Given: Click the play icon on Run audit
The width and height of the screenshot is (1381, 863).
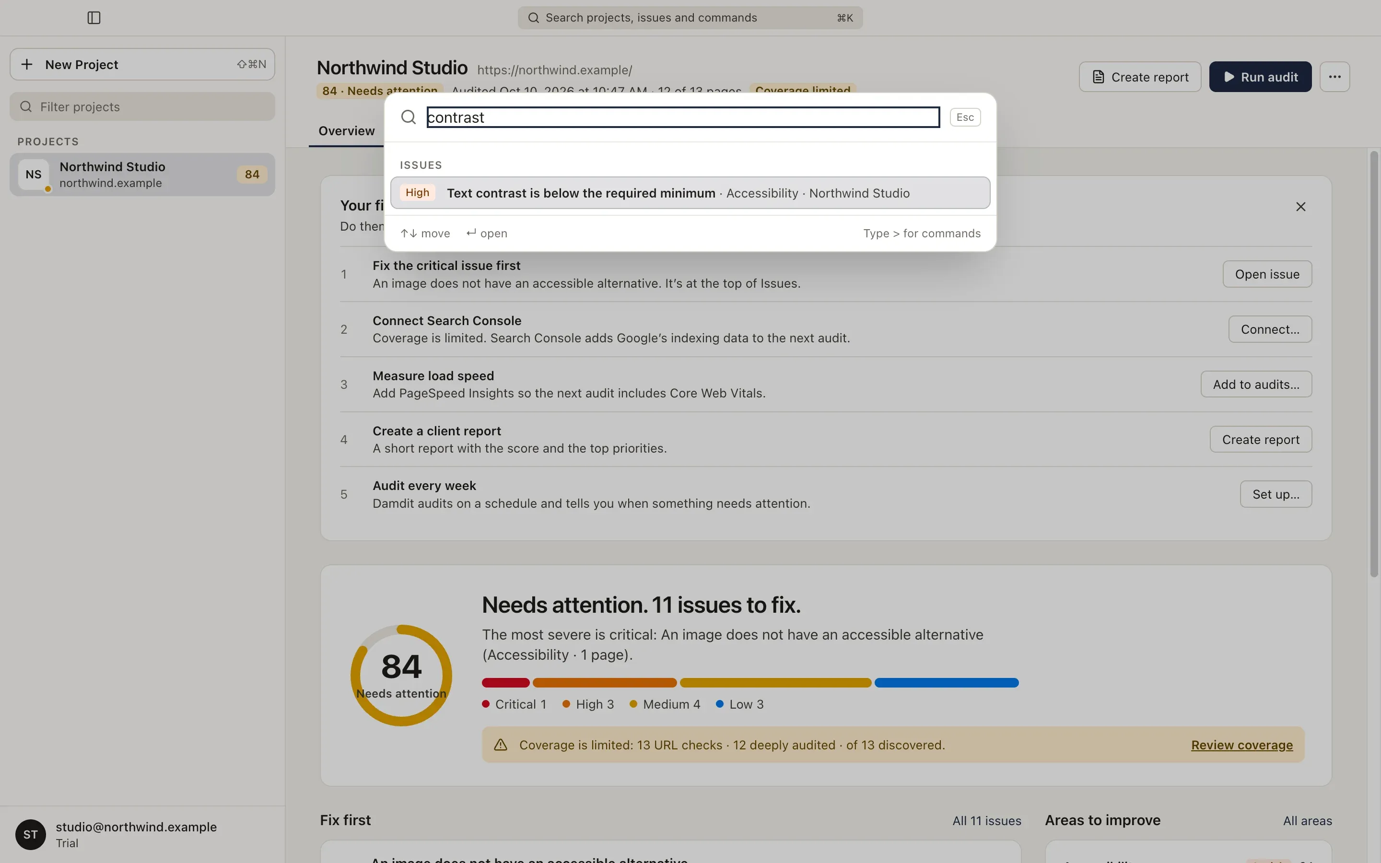Looking at the screenshot, I should (x=1229, y=77).
